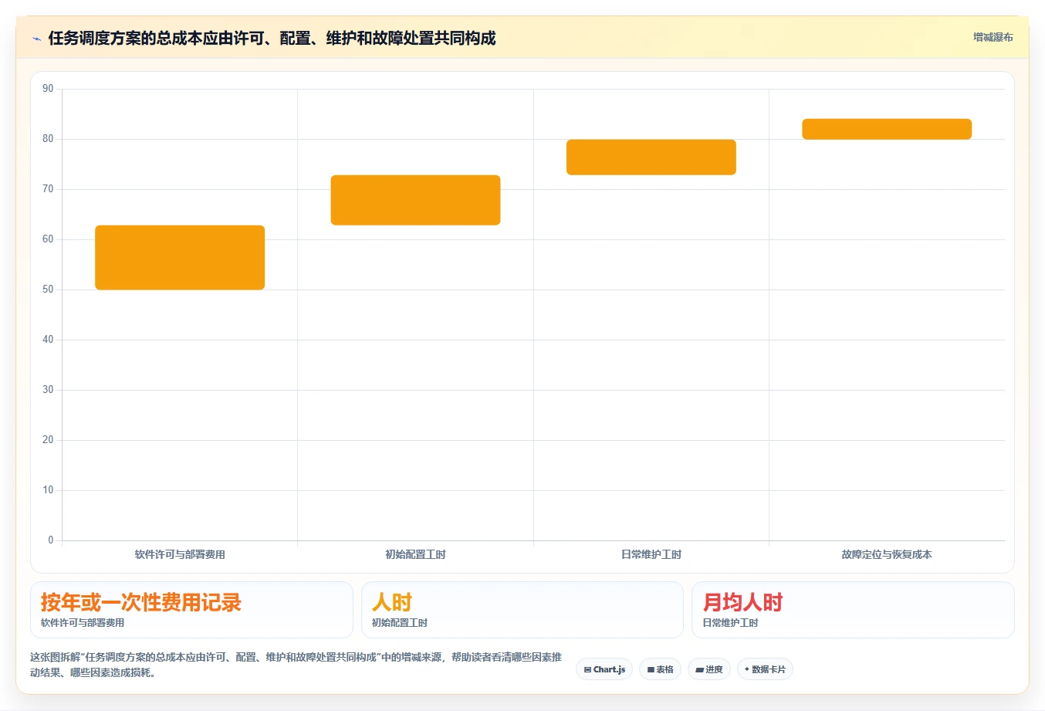Click the card subtitle 软件许可与部署费用
The height and width of the screenshot is (711, 1045).
pos(83,623)
